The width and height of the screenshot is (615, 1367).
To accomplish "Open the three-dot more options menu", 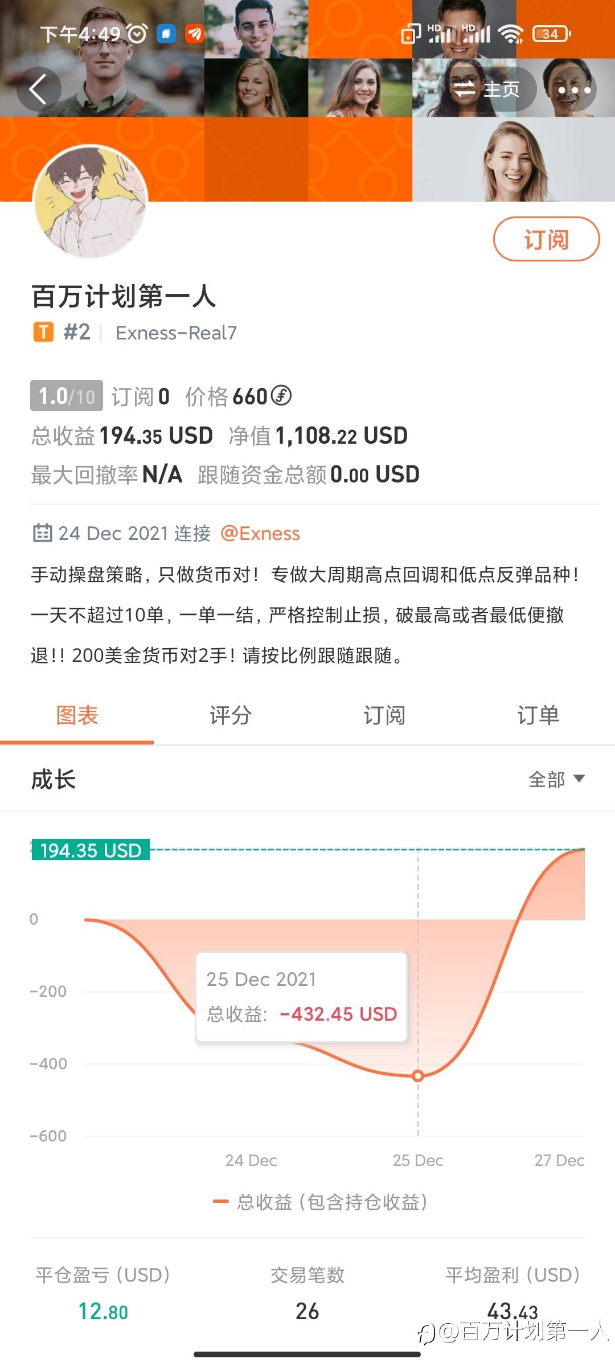I will (574, 89).
